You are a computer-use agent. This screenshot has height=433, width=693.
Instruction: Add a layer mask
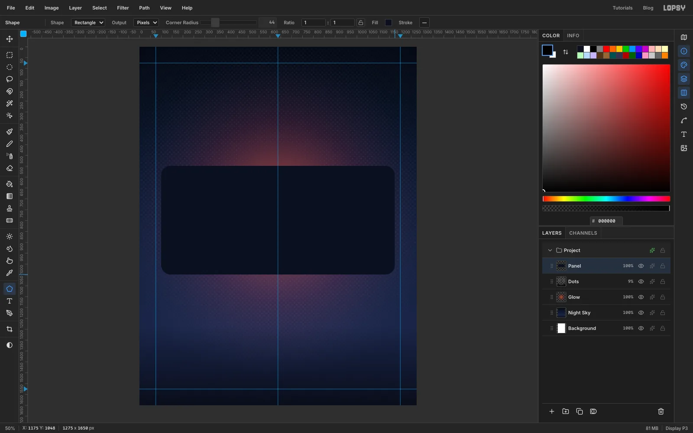[x=593, y=411]
